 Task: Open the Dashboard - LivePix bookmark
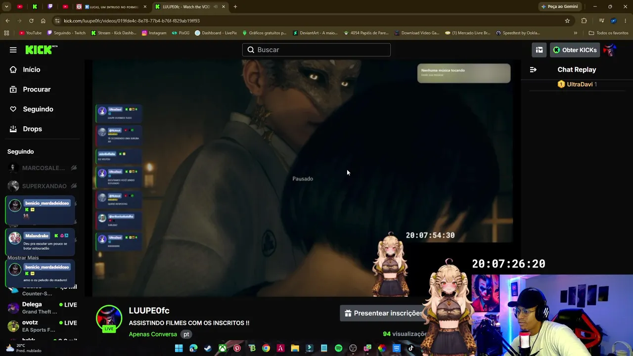click(216, 33)
